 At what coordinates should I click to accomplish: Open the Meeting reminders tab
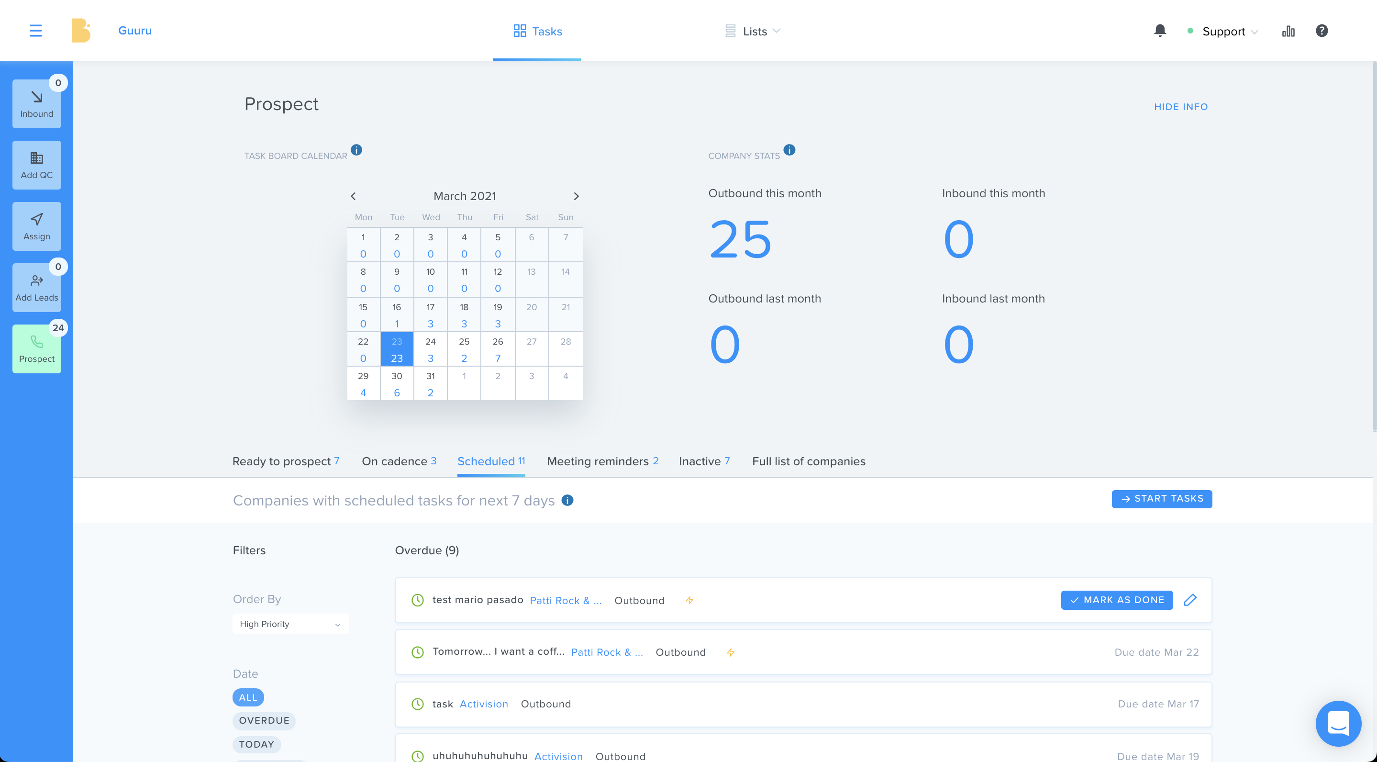(602, 461)
